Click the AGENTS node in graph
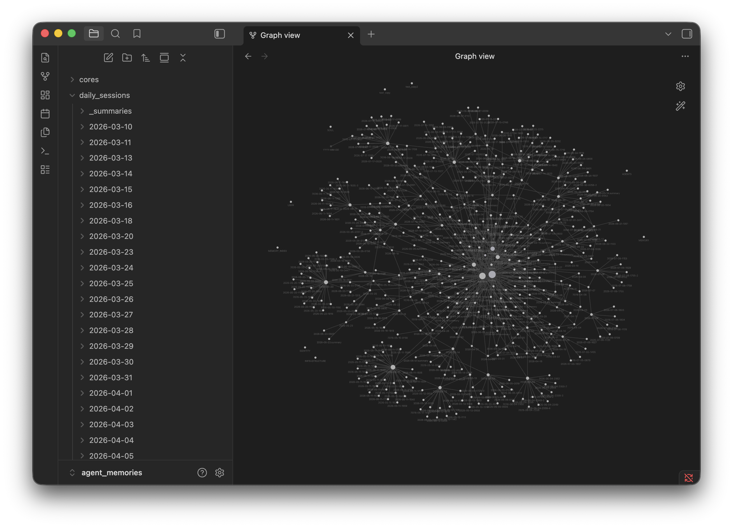This screenshot has width=733, height=528. coord(627,170)
